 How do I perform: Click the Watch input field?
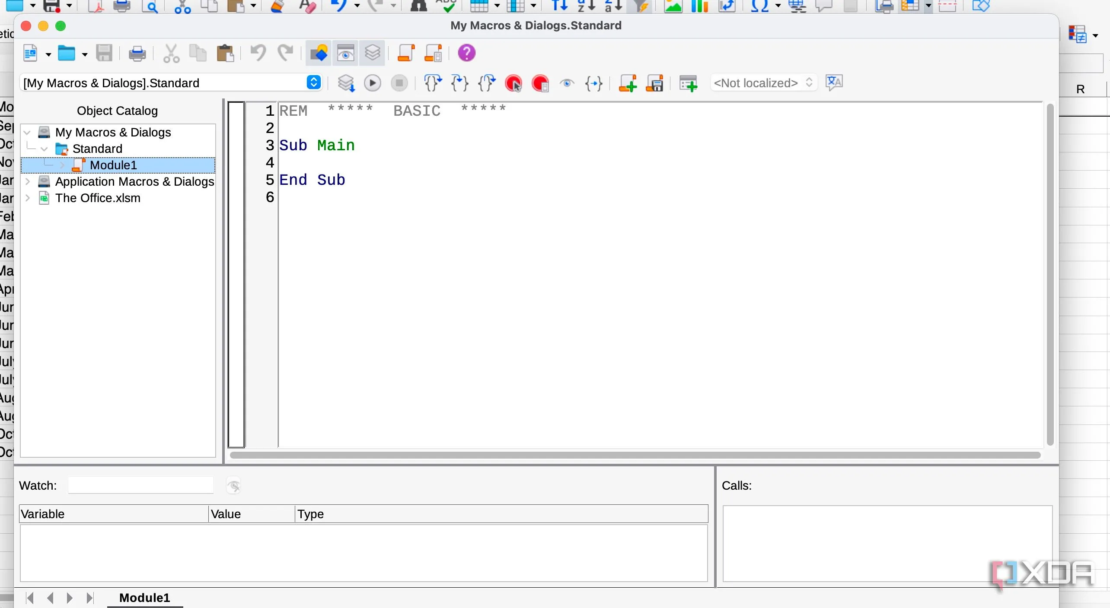point(140,485)
